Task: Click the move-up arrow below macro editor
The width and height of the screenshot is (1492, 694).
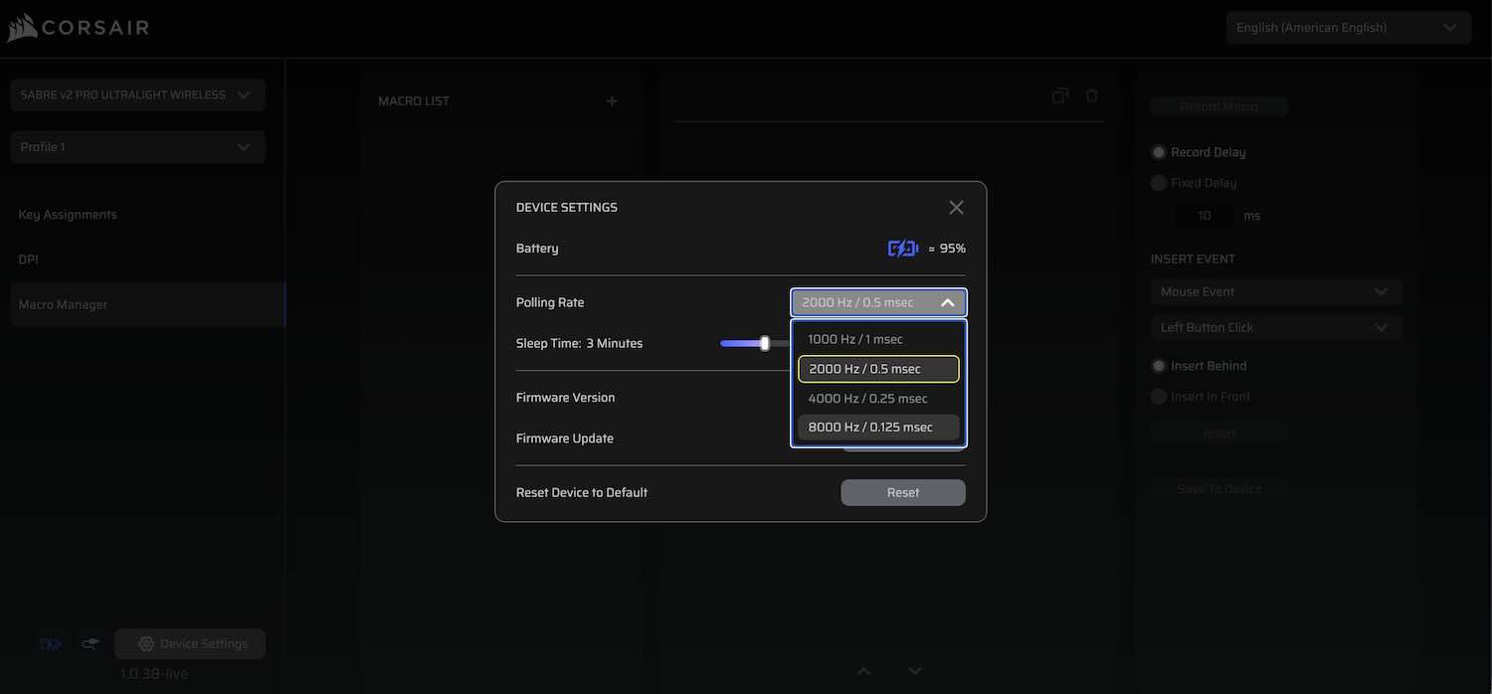Action: 863,671
